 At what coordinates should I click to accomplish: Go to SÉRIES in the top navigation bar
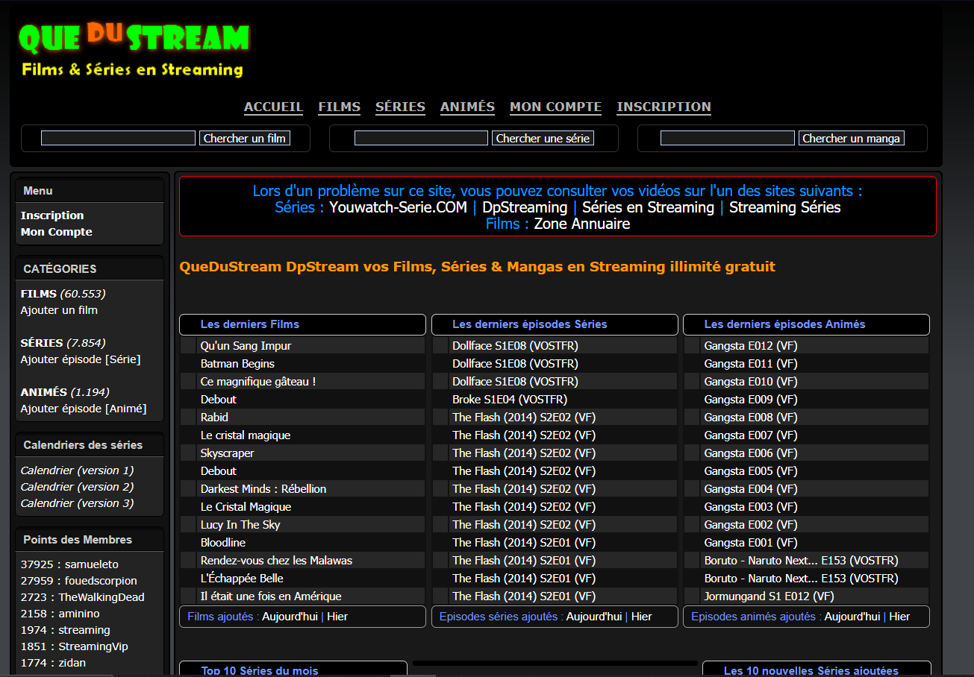click(x=400, y=107)
